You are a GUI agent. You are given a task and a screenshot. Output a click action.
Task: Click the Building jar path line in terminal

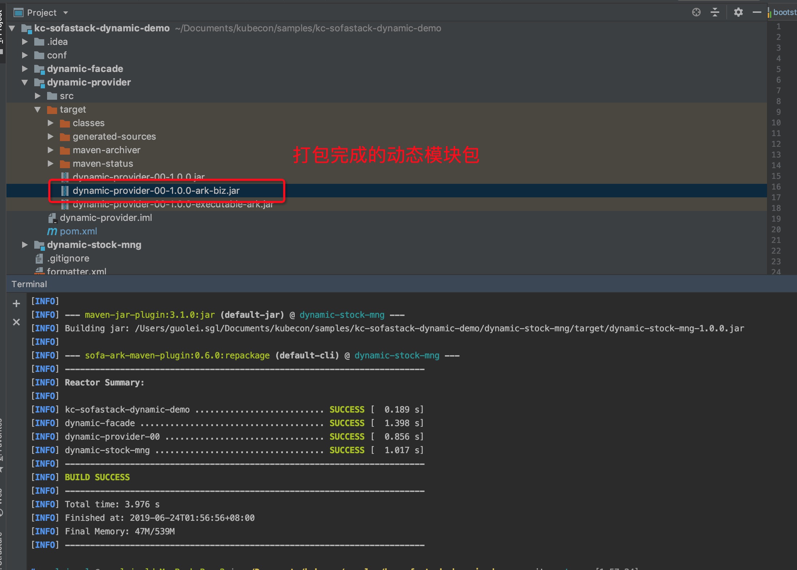click(405, 328)
